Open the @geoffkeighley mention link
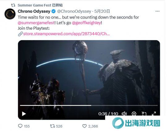Screen dimensions: 167x131 pyautogui.click(x=86, y=23)
